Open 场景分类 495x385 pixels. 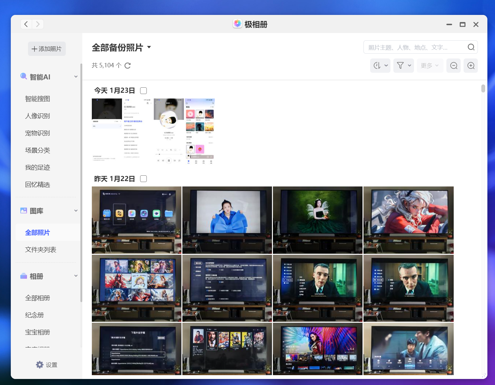(37, 150)
